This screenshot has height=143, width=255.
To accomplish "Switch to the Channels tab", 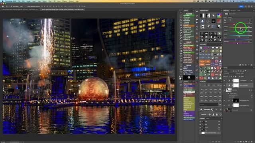I will (202, 118).
